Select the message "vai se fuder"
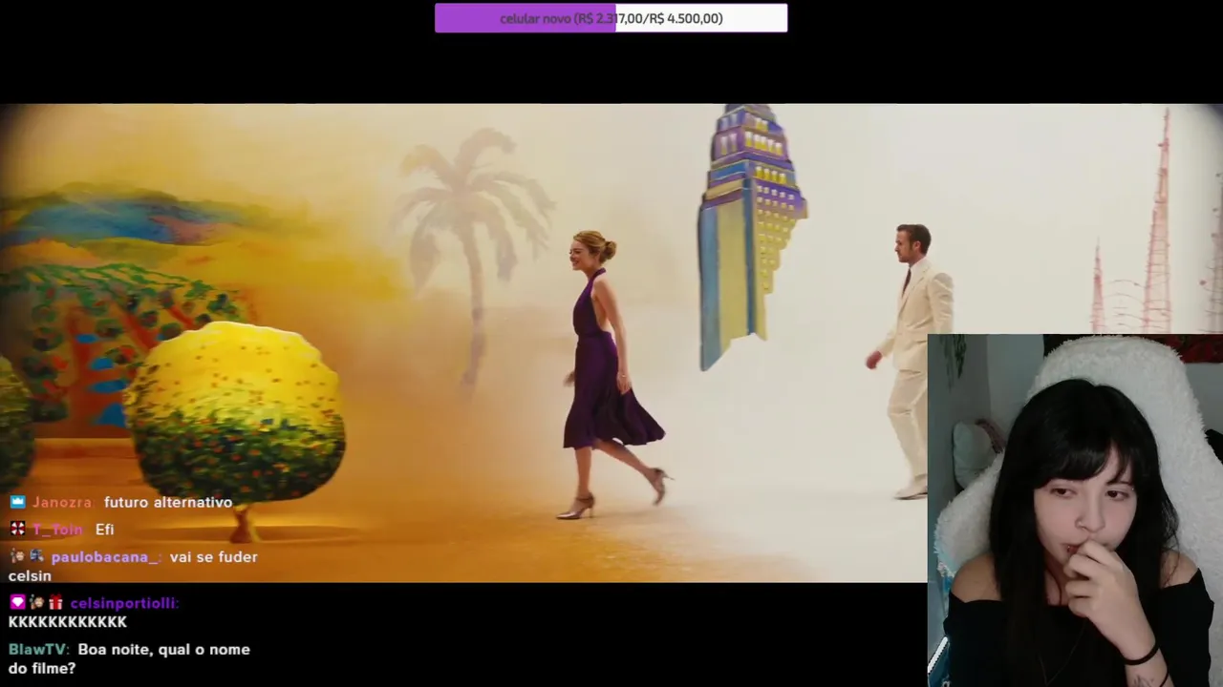This screenshot has width=1223, height=687. click(214, 557)
